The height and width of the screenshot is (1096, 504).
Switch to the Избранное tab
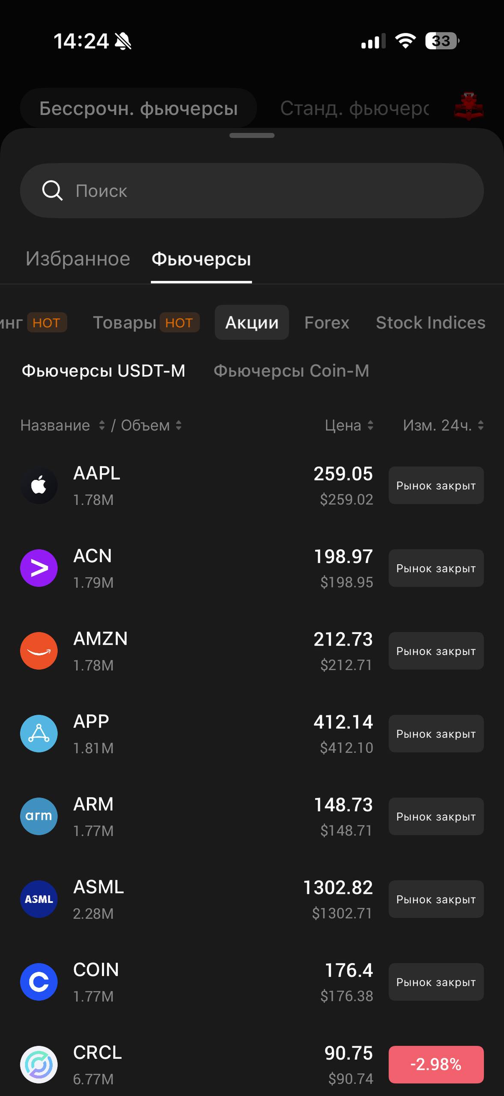[78, 259]
